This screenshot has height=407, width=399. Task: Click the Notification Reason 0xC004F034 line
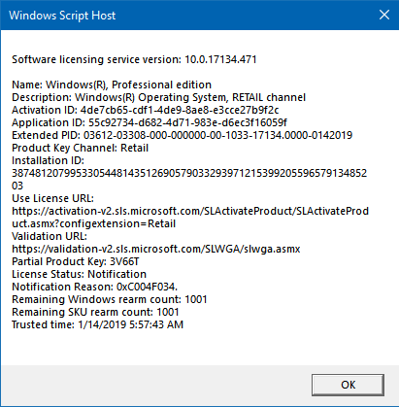click(x=95, y=287)
